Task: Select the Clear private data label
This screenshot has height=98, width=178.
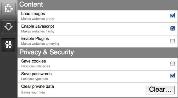Action: (37, 87)
